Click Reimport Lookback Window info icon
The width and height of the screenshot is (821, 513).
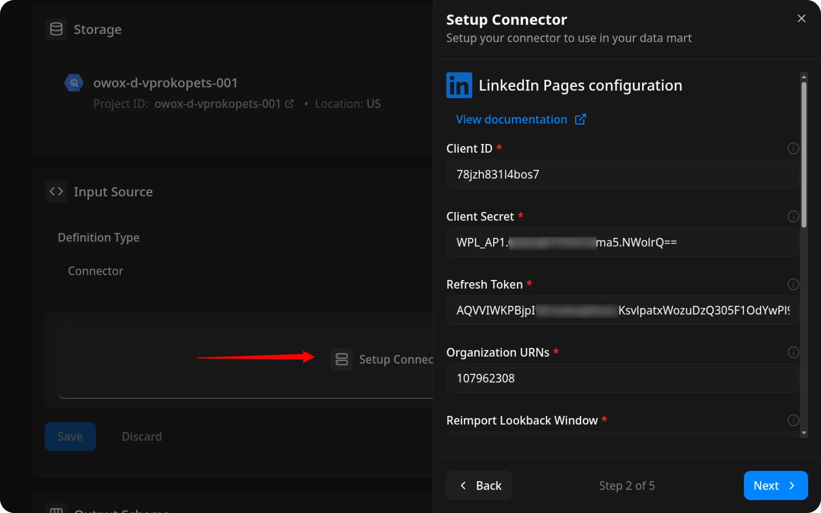point(793,420)
